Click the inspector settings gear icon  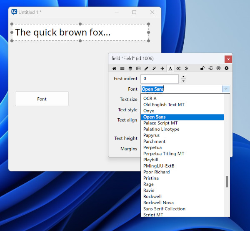[x=227, y=68]
